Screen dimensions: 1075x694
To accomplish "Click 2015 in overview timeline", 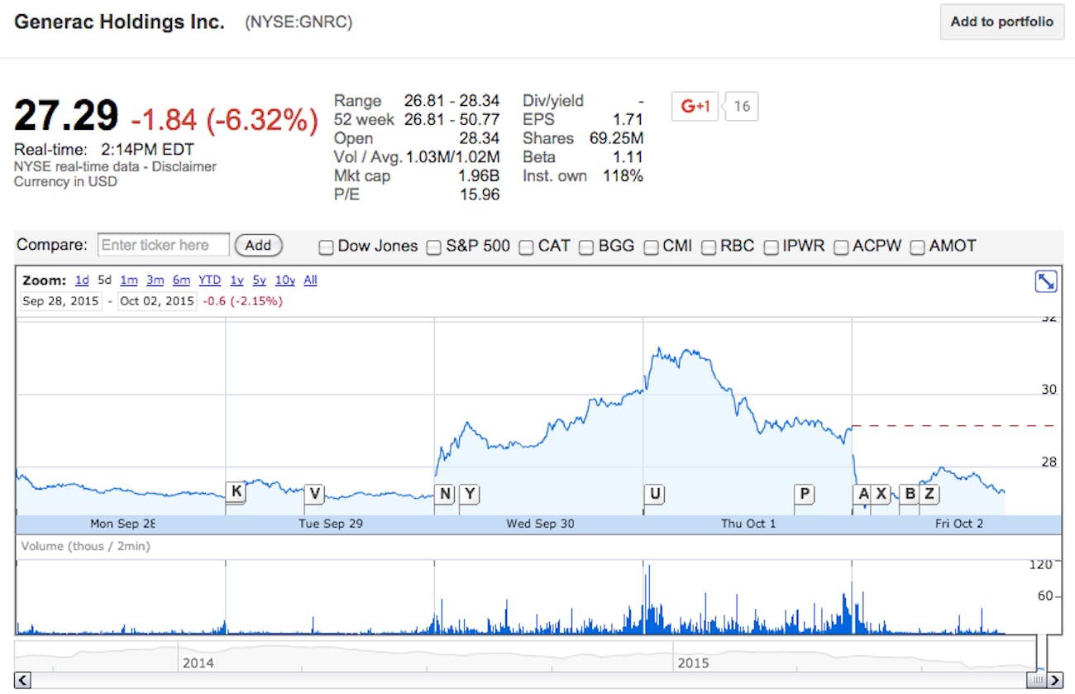I will tap(693, 663).
